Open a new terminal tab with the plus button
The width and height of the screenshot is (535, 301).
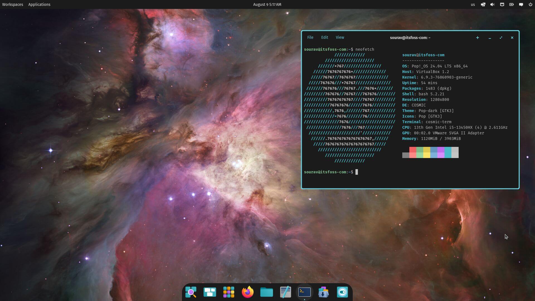coord(477,37)
